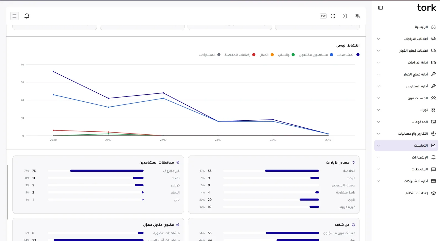Expand أدارة الدراجات chevron
Screen dimensions: 440x241
[378, 62]
